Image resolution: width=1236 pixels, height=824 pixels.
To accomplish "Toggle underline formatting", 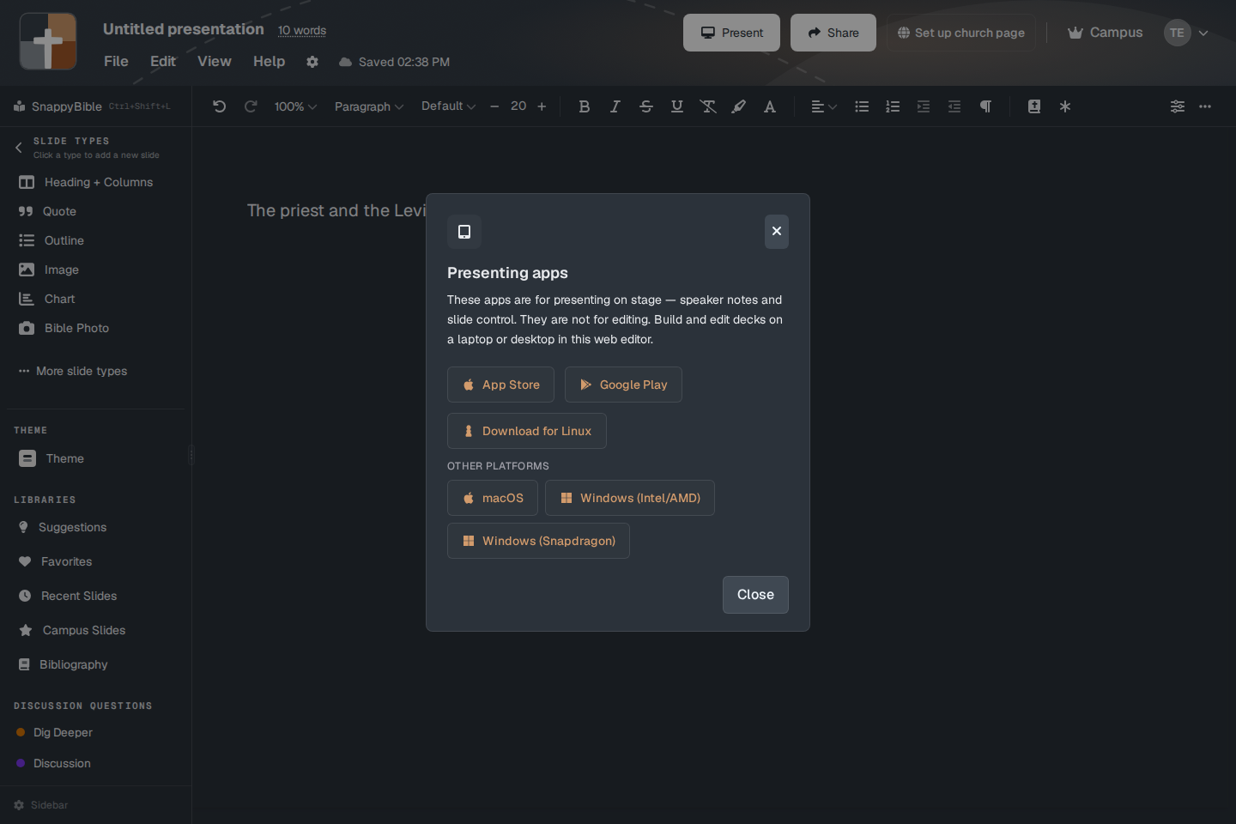I will (x=677, y=106).
